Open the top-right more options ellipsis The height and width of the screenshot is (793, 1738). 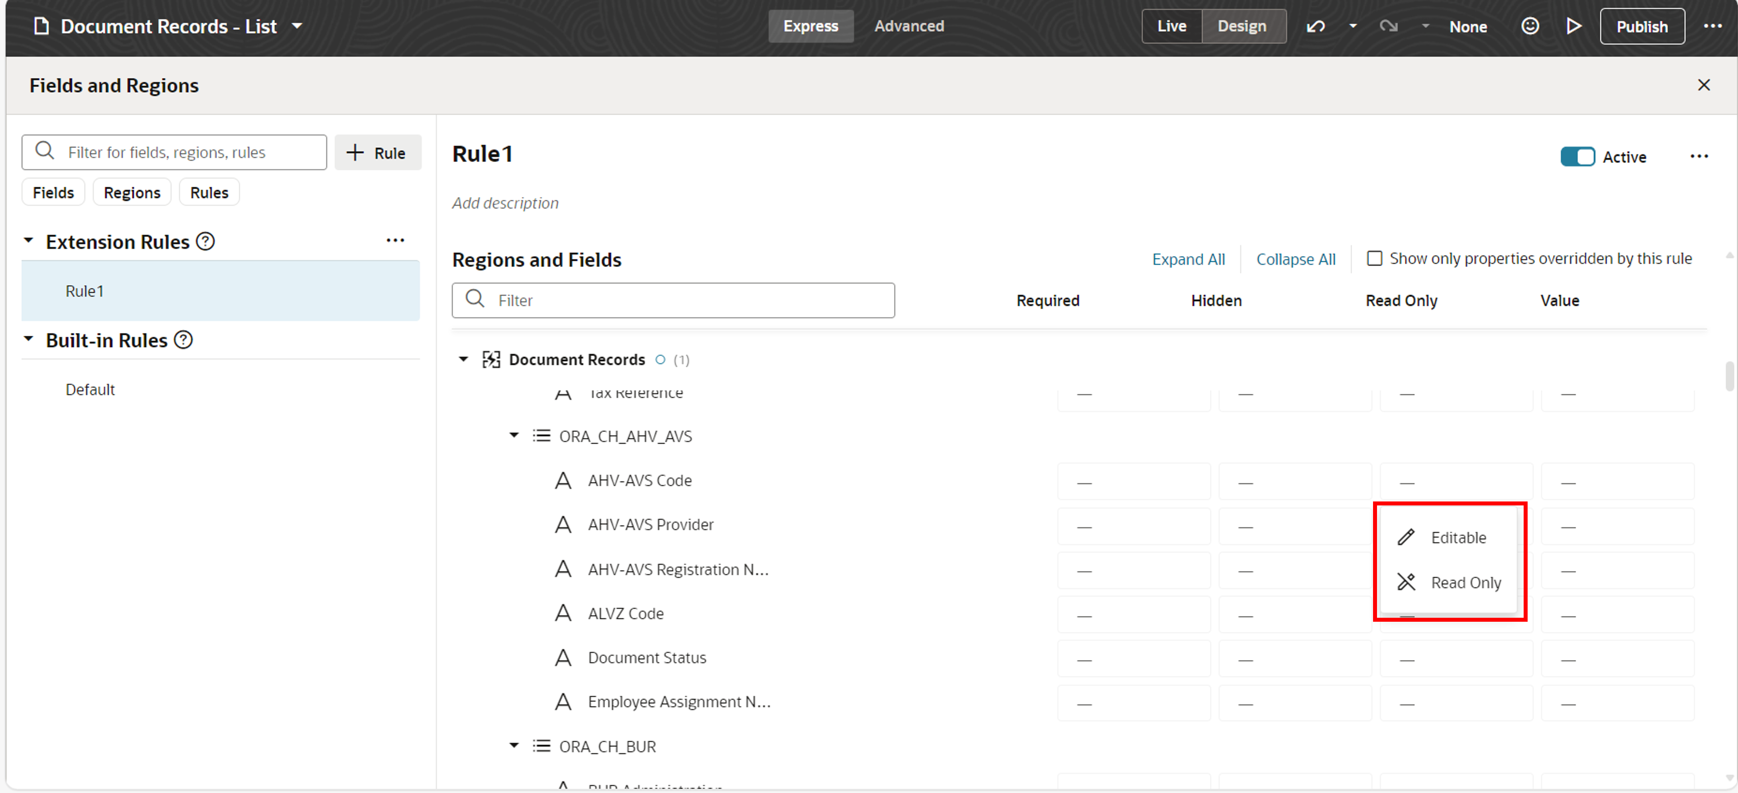pyautogui.click(x=1712, y=26)
